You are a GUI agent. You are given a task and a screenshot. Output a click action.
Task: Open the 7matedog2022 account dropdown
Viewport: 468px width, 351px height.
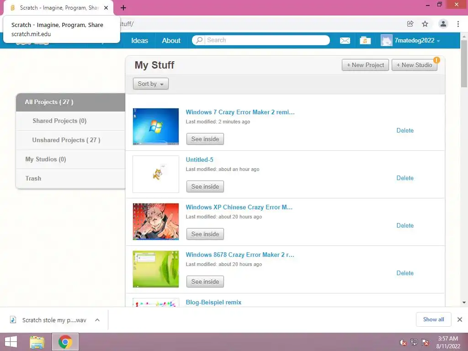(417, 41)
